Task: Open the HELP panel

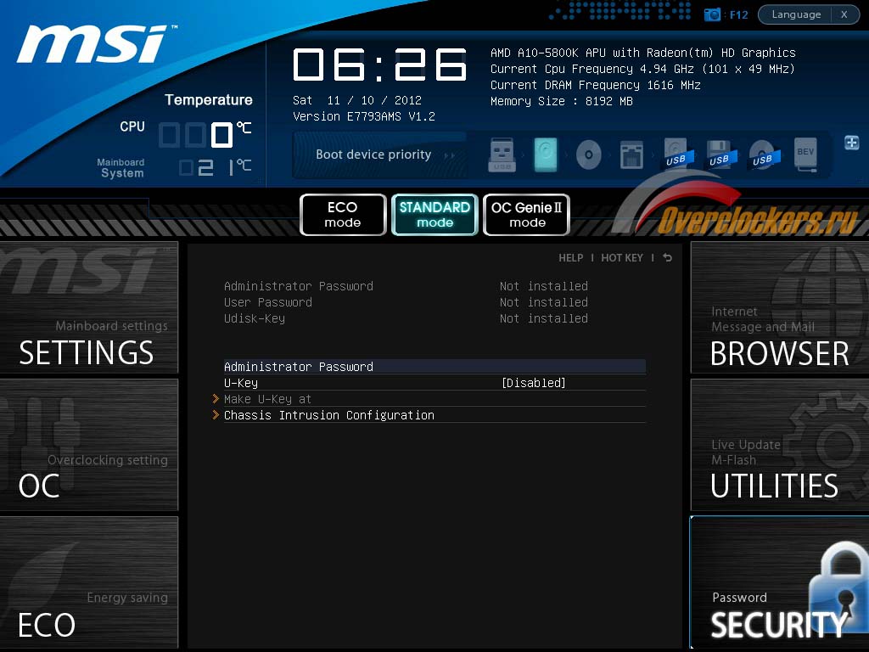Action: click(x=571, y=258)
